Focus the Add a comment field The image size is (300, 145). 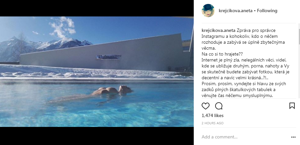coord(245,137)
